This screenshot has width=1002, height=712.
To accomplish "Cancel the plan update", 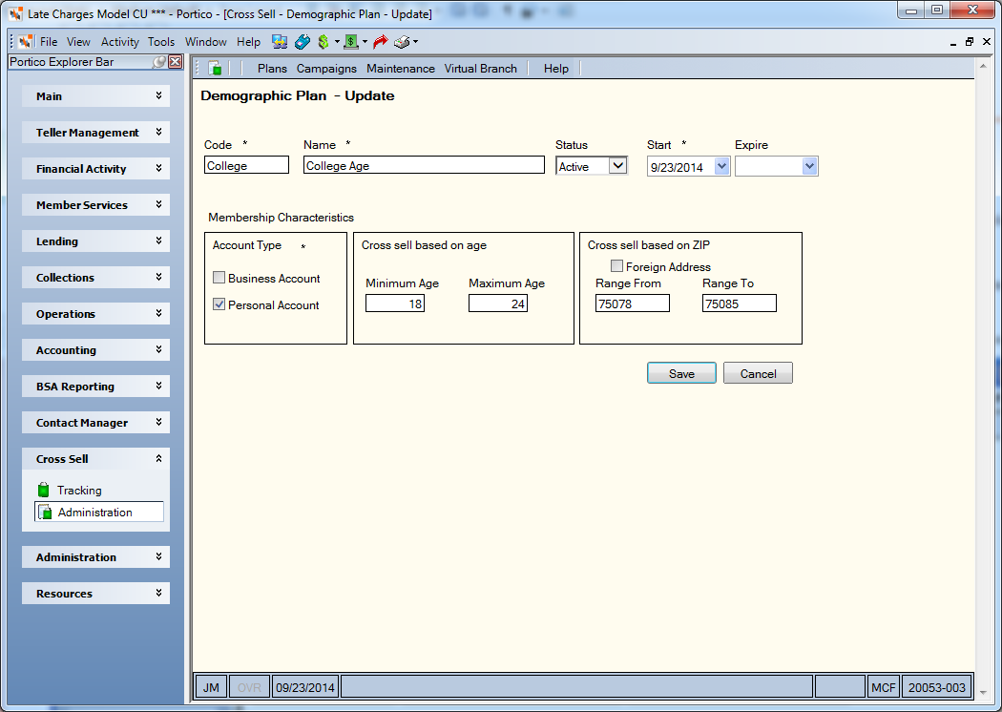I will pos(758,373).
